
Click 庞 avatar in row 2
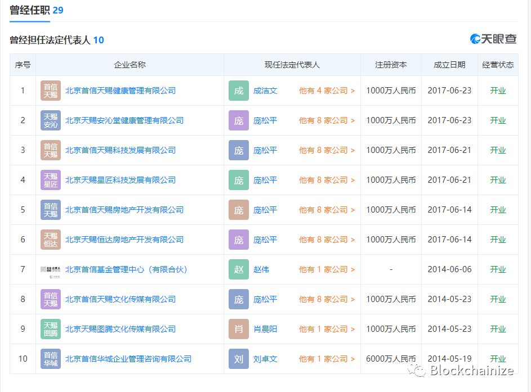[239, 120]
